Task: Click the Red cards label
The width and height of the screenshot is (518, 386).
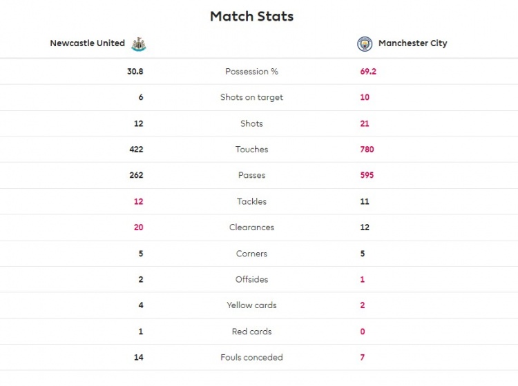Action: tap(251, 332)
